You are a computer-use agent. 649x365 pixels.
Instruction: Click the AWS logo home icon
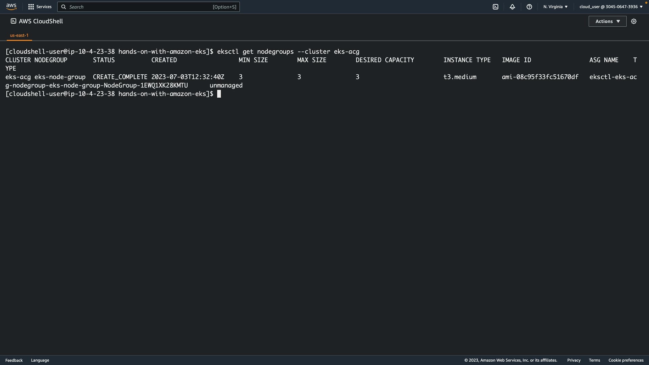click(x=11, y=7)
